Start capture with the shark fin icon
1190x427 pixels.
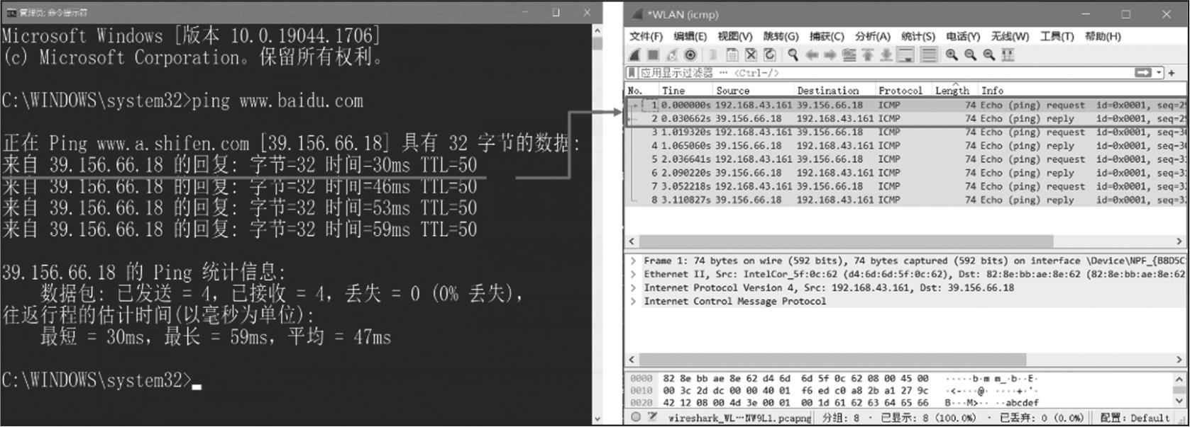point(635,55)
